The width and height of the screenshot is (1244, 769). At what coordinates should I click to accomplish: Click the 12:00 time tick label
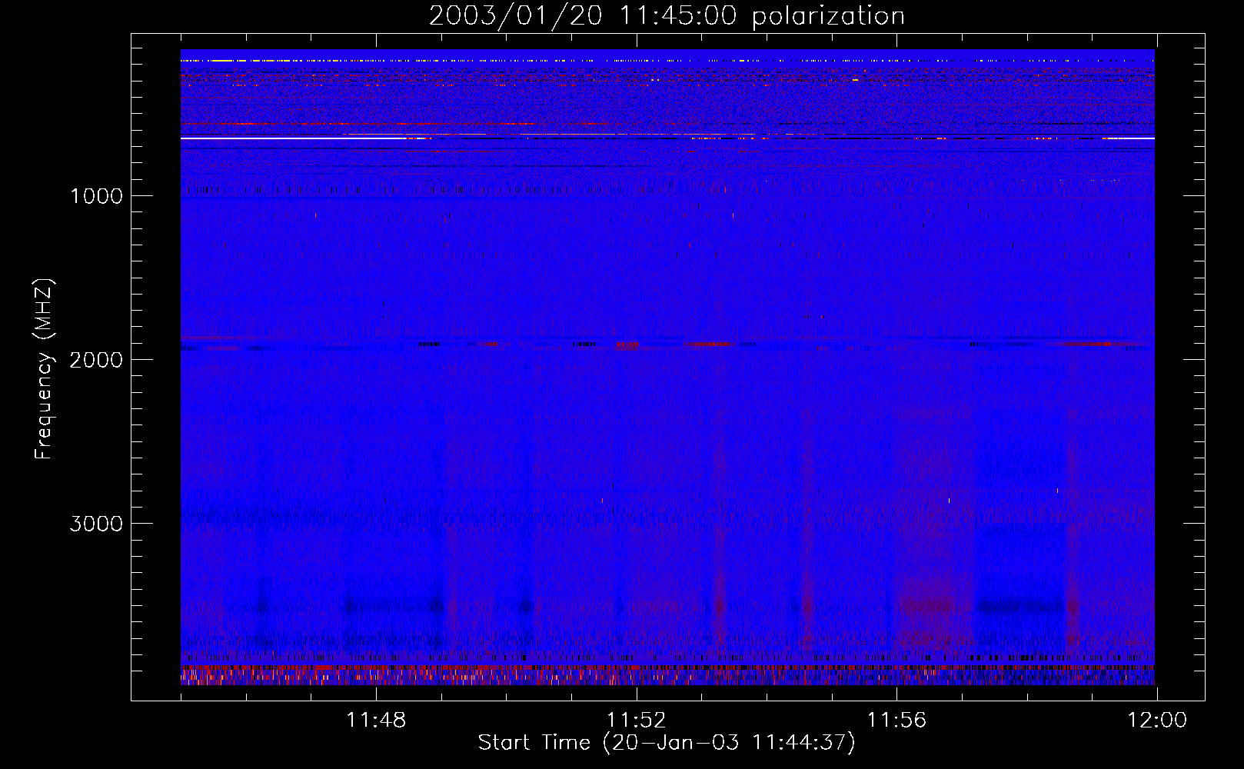pyautogui.click(x=1157, y=721)
